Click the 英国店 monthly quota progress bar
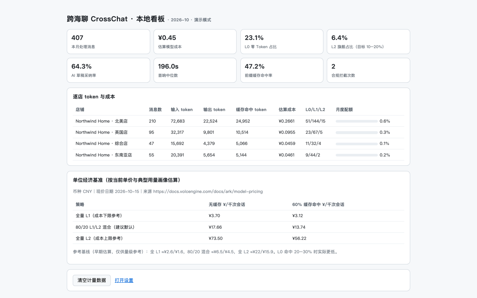 357,132
